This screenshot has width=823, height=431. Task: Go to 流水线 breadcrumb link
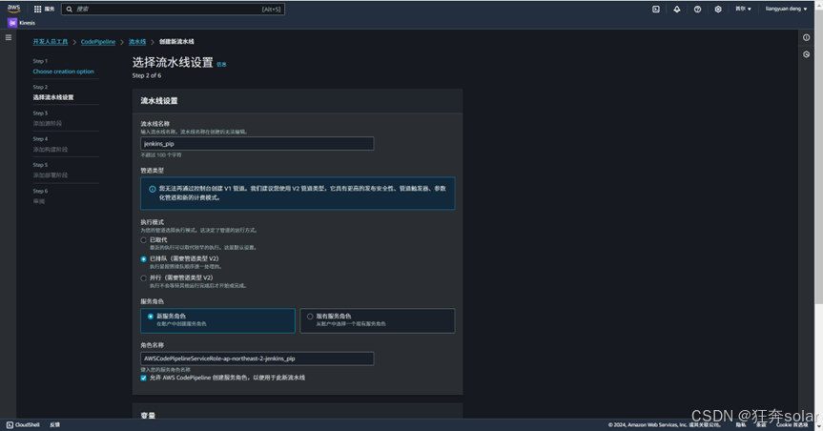pos(137,41)
